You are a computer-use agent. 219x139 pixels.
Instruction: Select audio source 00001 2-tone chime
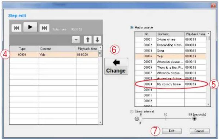point(171,40)
